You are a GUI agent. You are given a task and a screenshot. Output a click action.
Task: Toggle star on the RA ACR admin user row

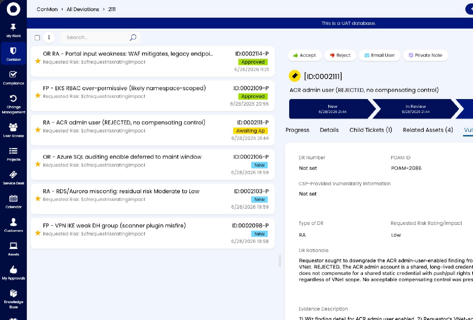coord(38,130)
